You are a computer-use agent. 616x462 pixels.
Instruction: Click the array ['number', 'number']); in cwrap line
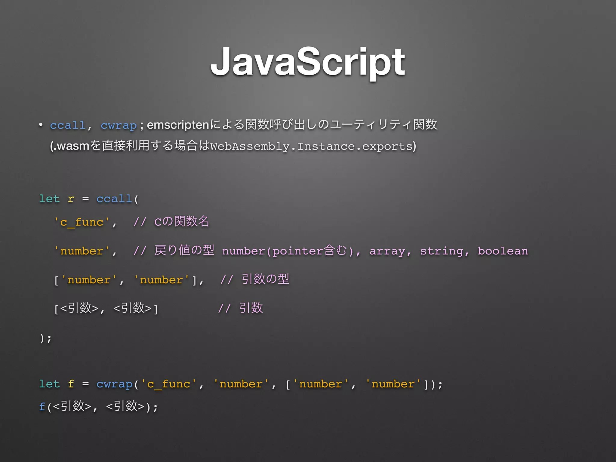pyautogui.click(x=364, y=384)
